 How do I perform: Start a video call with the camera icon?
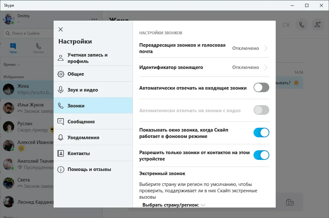point(286,25)
